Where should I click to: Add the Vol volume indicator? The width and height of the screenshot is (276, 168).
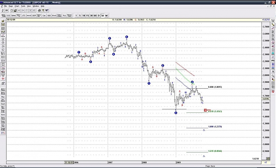pyautogui.click(x=64, y=15)
